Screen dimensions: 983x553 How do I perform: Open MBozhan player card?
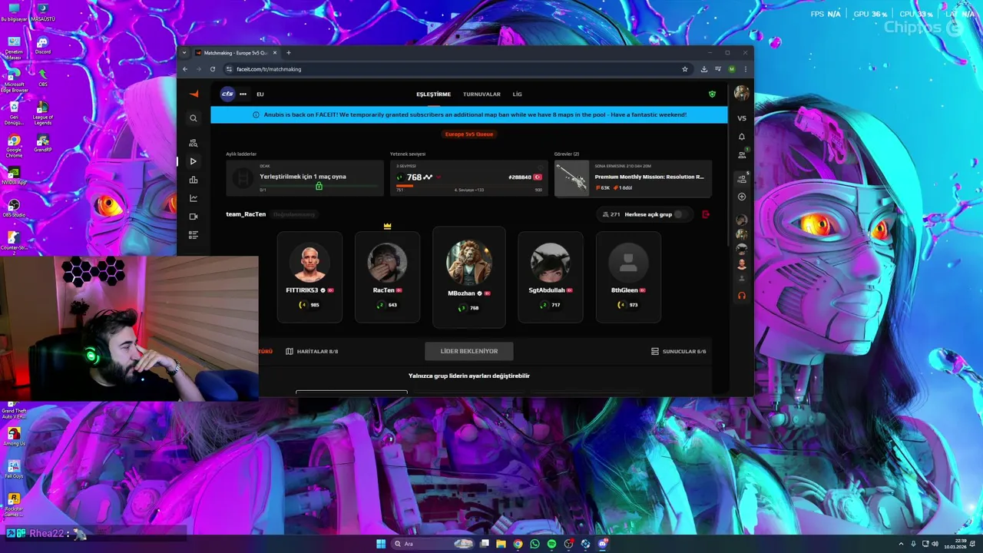469,276
